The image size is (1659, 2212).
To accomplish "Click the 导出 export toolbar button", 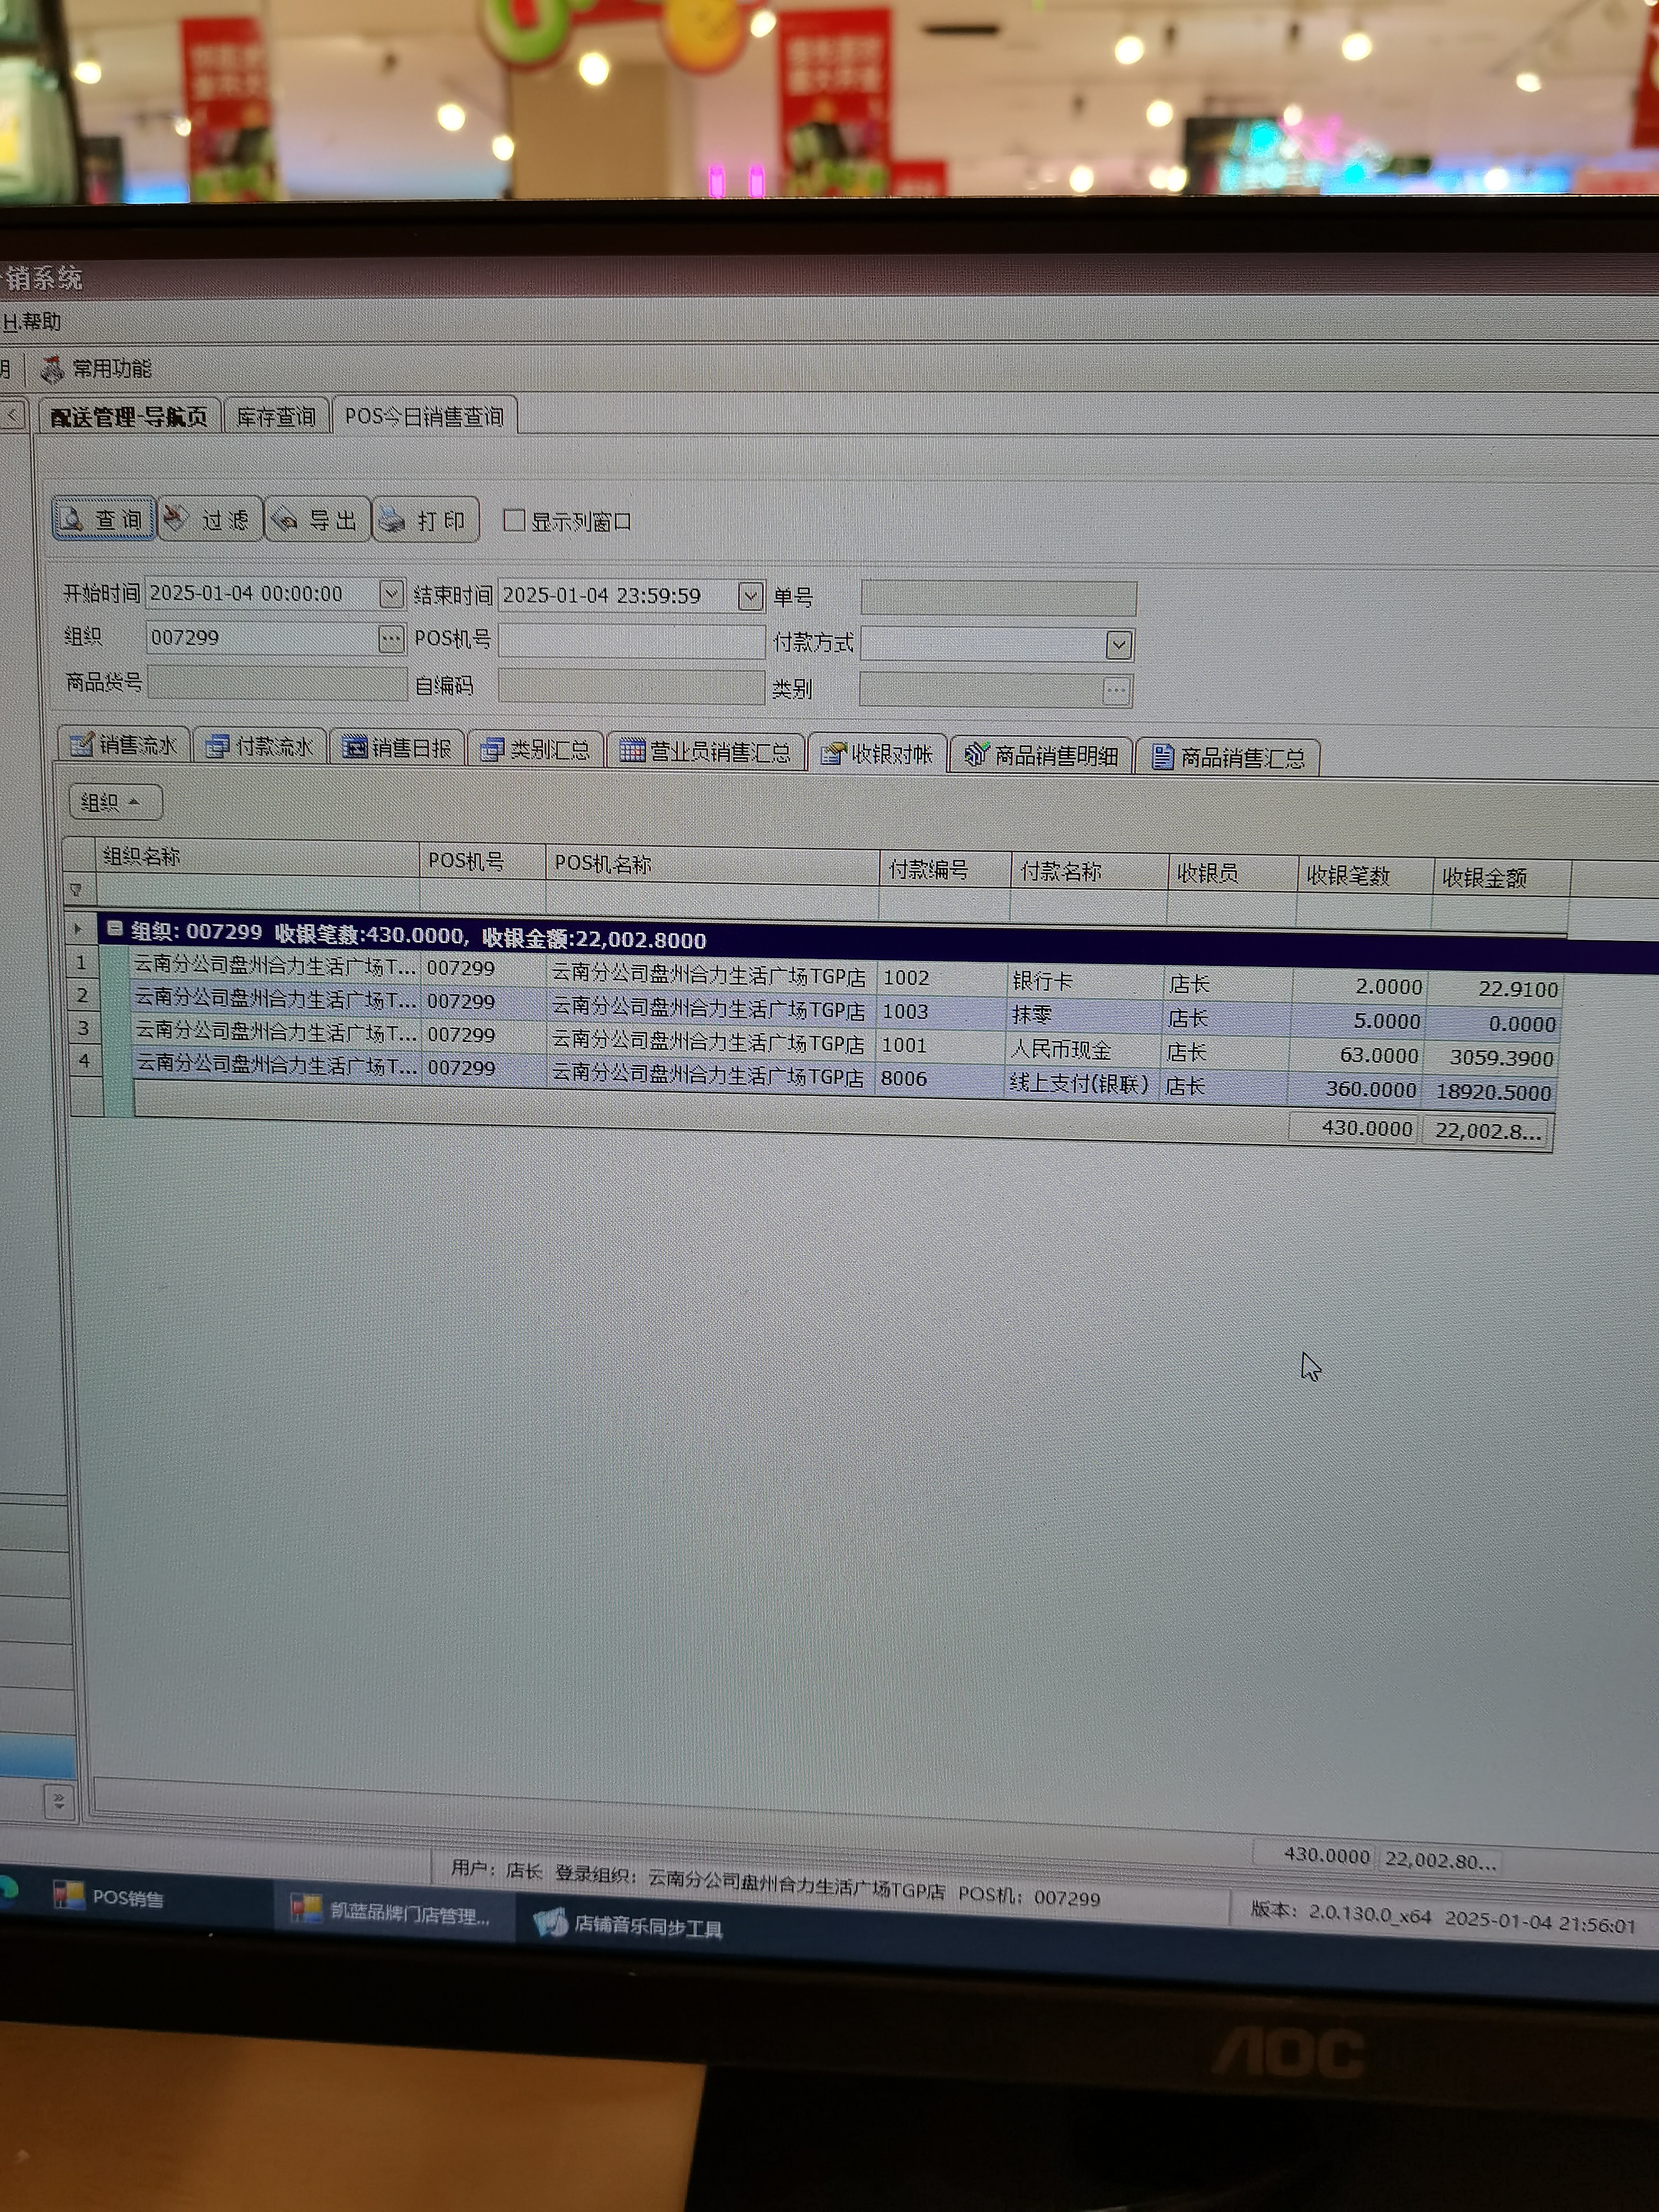I will click(x=317, y=520).
